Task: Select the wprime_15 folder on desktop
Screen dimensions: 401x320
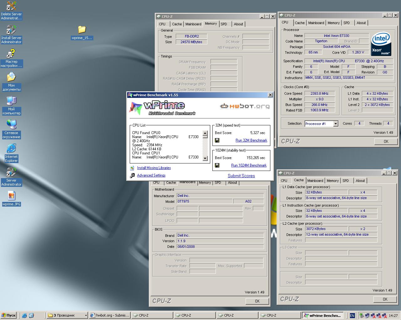Action: 82,33
